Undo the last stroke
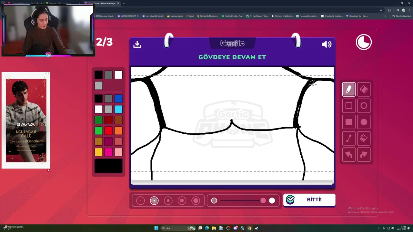The height and width of the screenshot is (232, 413). [348, 155]
